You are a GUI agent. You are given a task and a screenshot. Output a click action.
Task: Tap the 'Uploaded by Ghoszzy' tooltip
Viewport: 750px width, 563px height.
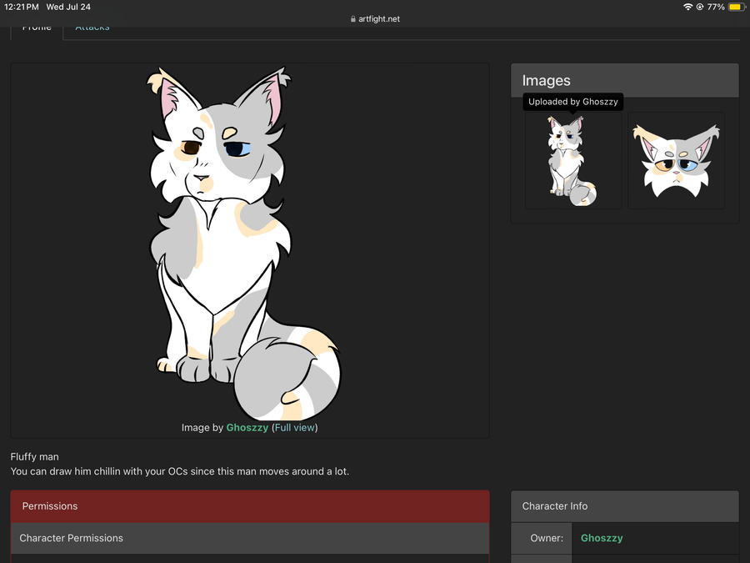pyautogui.click(x=573, y=102)
